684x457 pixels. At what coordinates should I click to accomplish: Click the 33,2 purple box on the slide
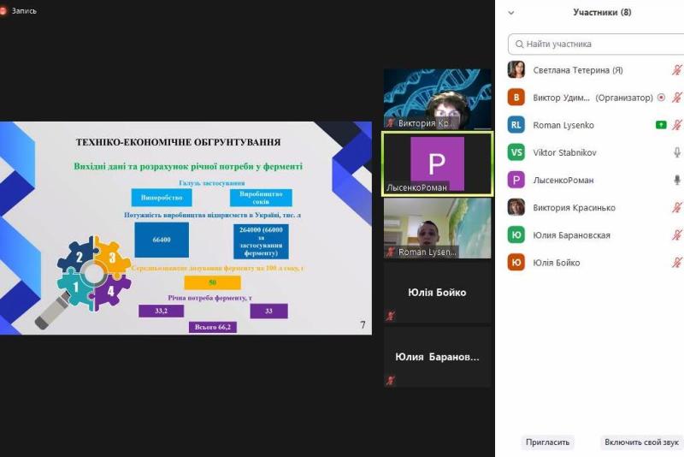coord(161,311)
